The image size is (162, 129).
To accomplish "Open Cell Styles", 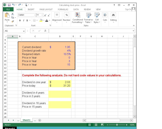I will point(97,18).
